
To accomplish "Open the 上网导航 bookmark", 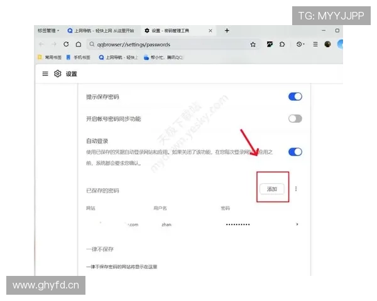I will tap(119, 57).
